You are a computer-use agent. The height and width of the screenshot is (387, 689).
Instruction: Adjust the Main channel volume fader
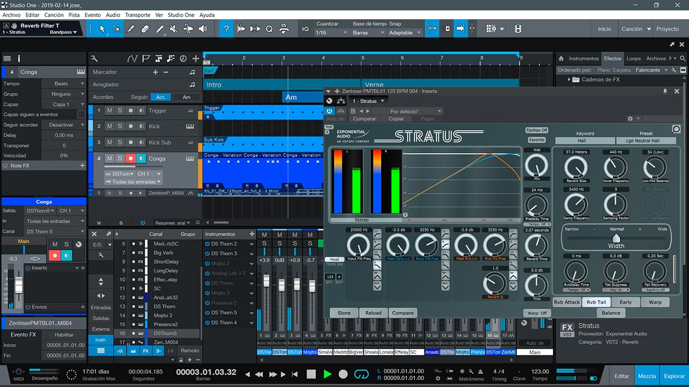click(x=18, y=284)
